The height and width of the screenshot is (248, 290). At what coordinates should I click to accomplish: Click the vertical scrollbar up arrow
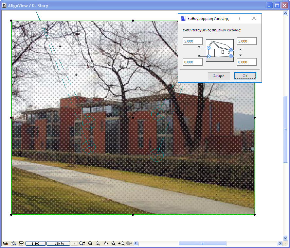pos(285,13)
